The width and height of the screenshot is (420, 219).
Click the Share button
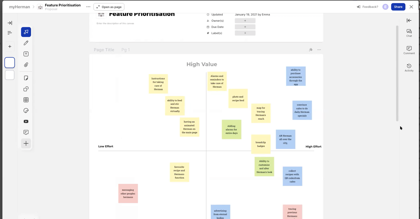[x=398, y=7]
